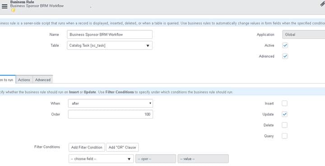Click the yellow note icon under title
This screenshot has width=325, height=166.
(13, 10)
